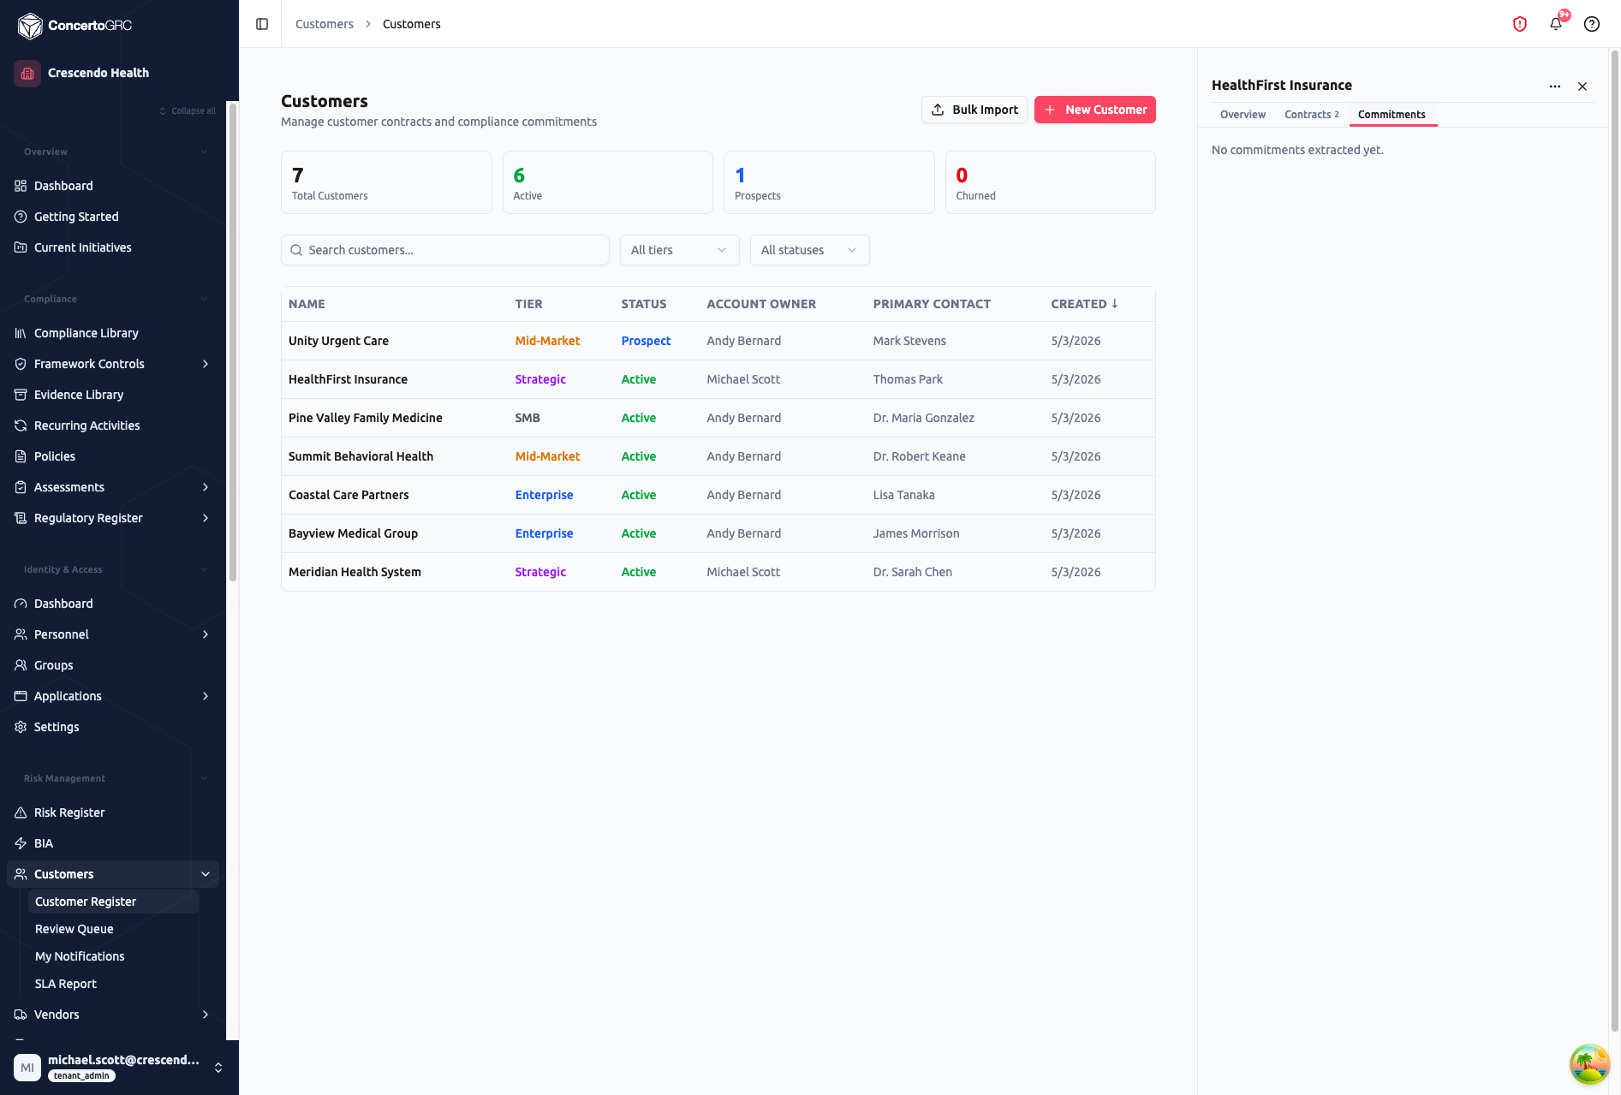This screenshot has width=1621, height=1095.
Task: Open more options ellipsis for HealthFirst Insurance
Action: pos(1555,86)
